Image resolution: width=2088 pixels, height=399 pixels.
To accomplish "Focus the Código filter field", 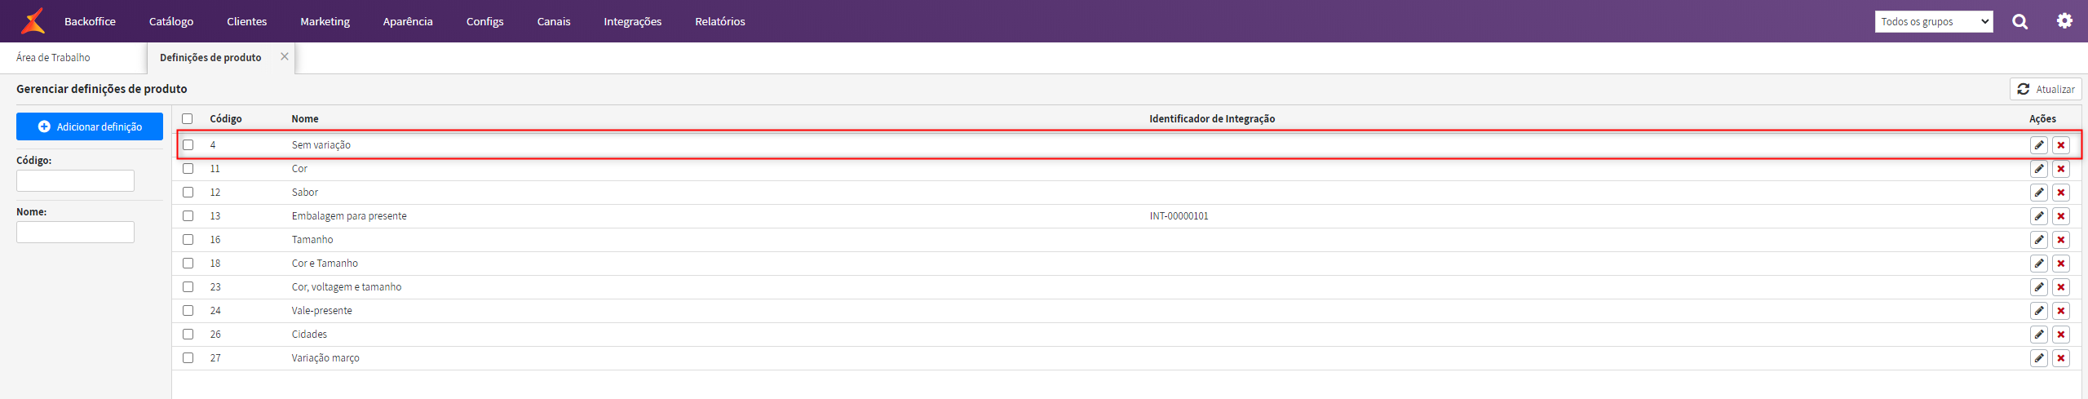I will point(75,180).
